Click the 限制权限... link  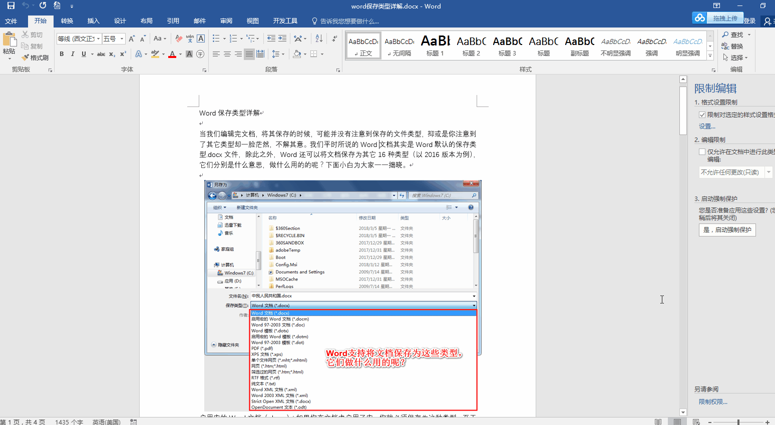[x=713, y=401]
